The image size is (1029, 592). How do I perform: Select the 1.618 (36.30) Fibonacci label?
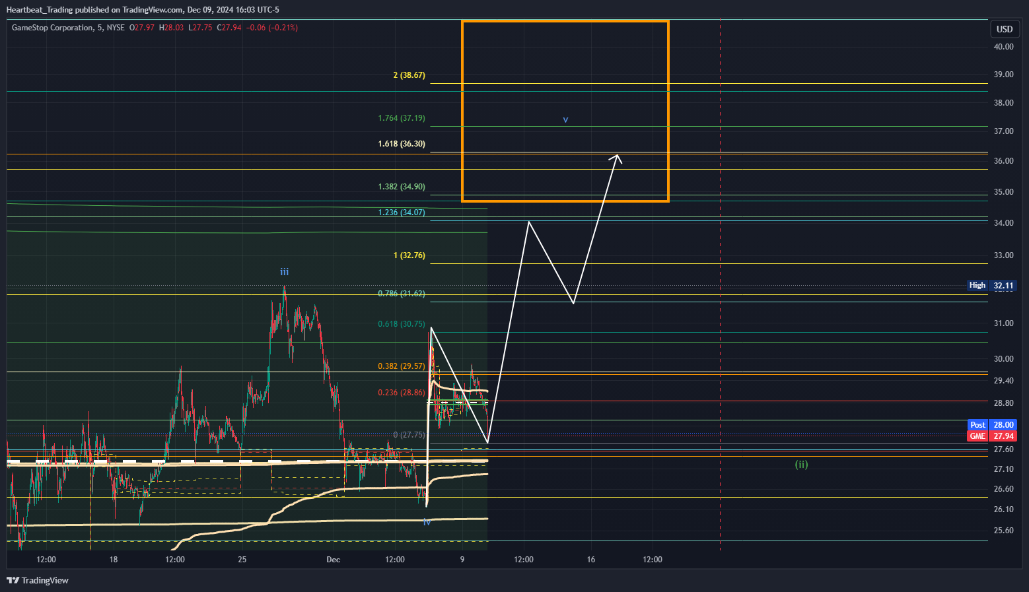pyautogui.click(x=402, y=144)
